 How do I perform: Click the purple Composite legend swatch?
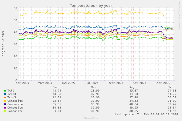point(5,108)
